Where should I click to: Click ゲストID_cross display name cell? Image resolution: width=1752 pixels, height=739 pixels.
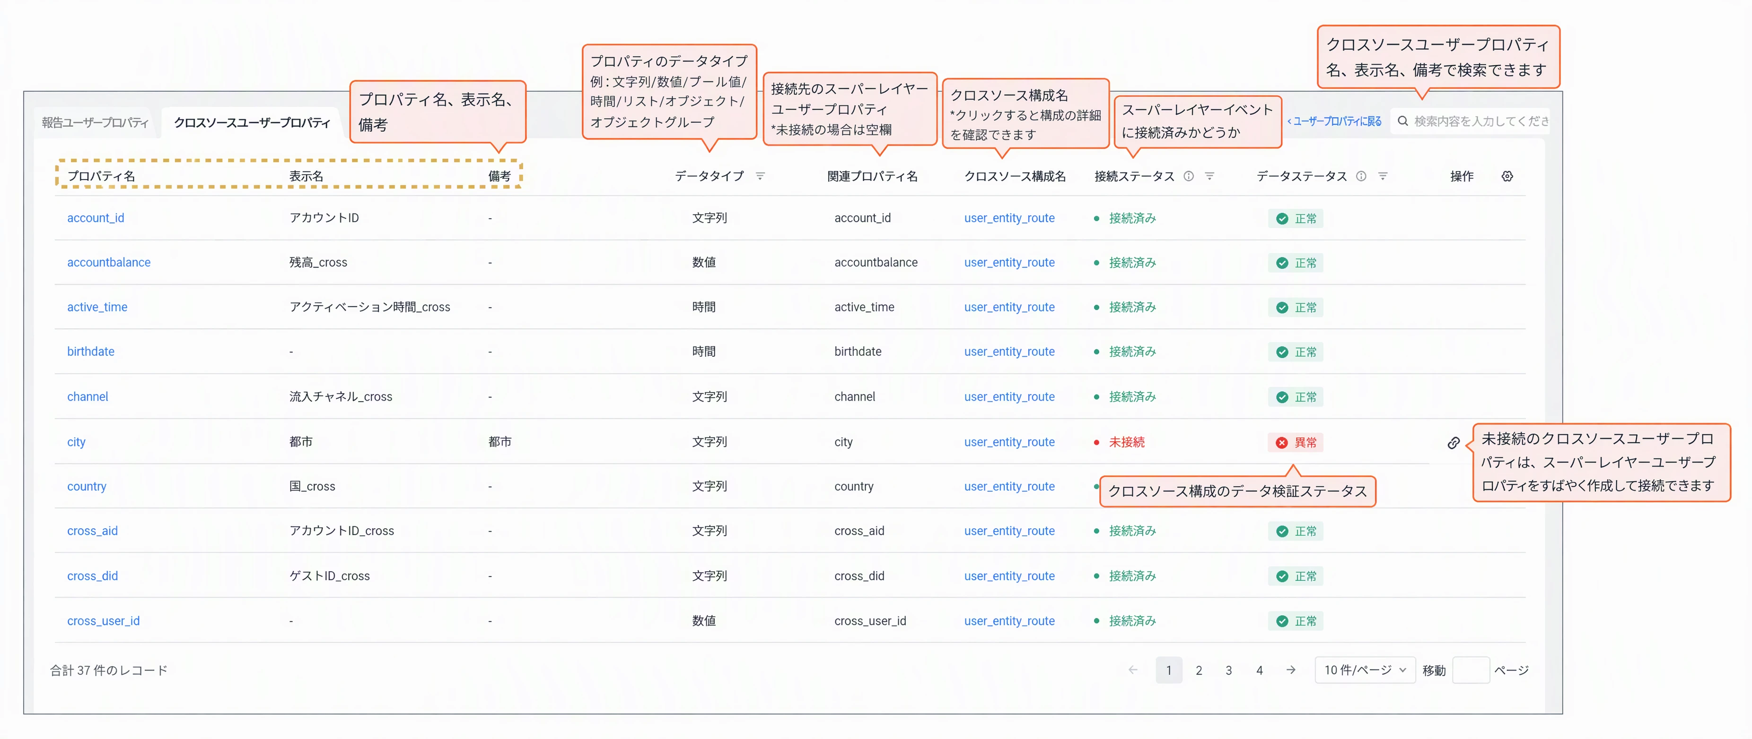click(329, 576)
